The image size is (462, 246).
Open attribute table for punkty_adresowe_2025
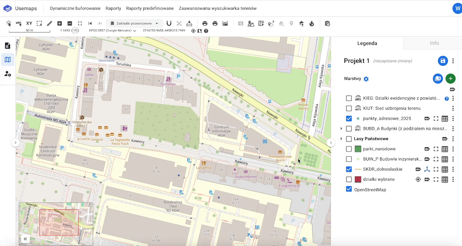pos(445,119)
